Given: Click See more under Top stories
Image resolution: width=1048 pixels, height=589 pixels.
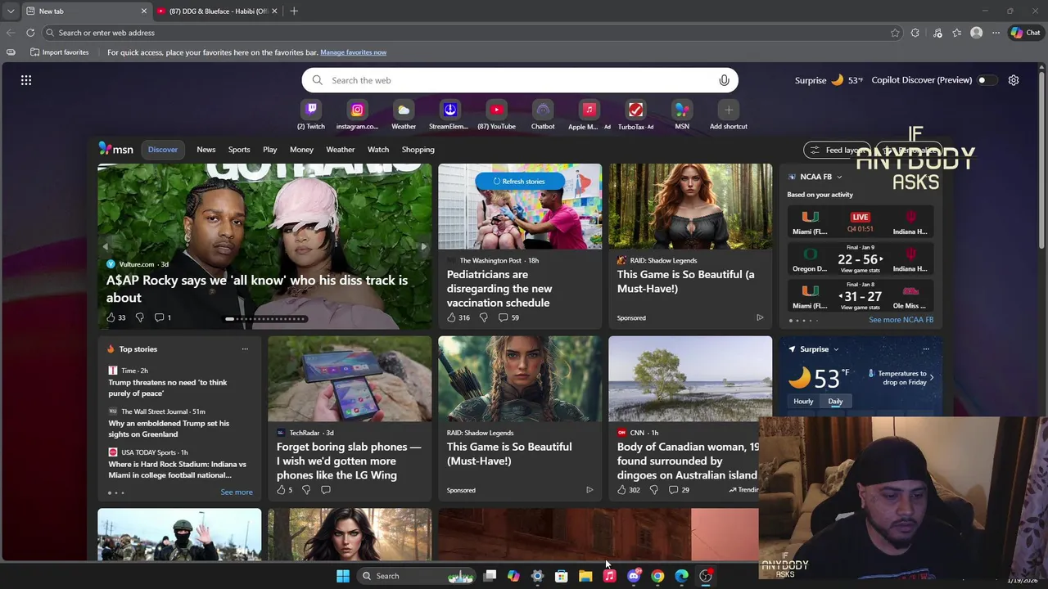Looking at the screenshot, I should coord(237,492).
